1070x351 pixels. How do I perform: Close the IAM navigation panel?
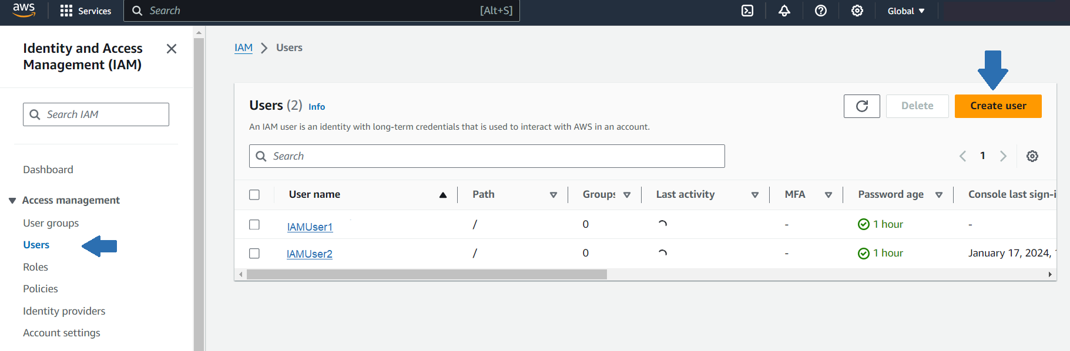(x=172, y=49)
